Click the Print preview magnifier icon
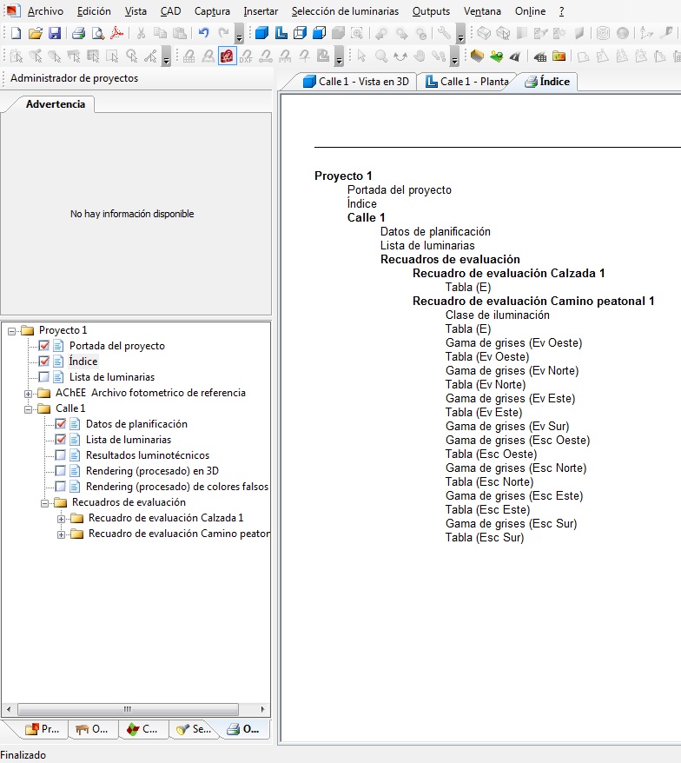681x763 pixels. pyautogui.click(x=97, y=34)
